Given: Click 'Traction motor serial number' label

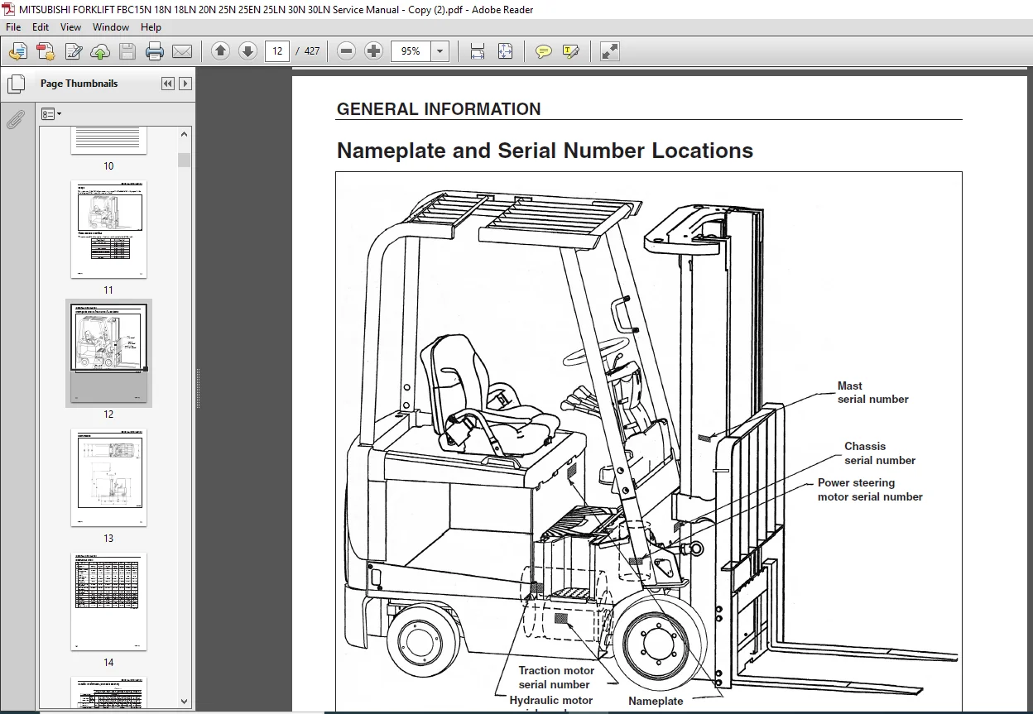Looking at the screenshot, I should [x=555, y=678].
